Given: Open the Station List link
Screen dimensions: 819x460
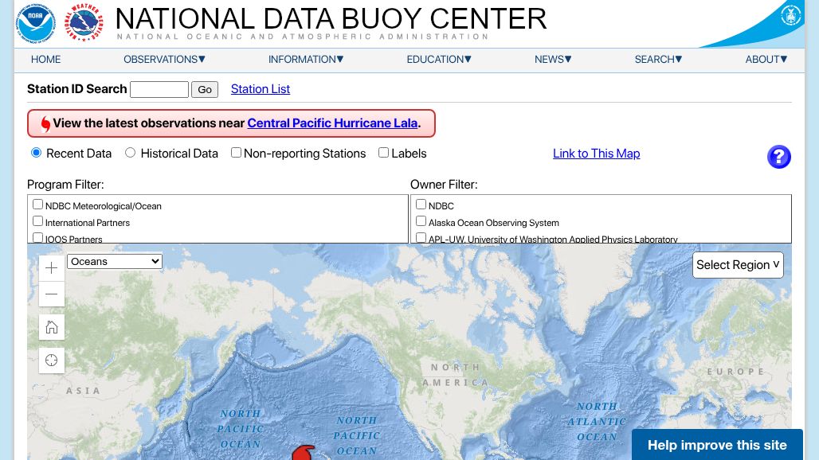Looking at the screenshot, I should (x=260, y=89).
